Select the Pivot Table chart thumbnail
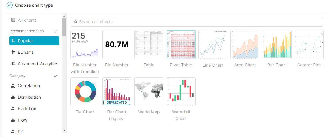 click(181, 45)
